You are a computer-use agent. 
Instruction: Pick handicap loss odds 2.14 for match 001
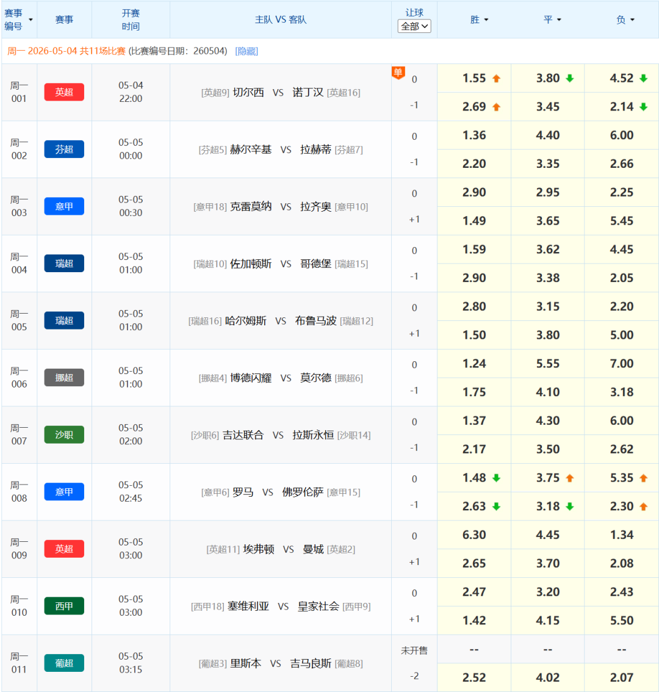point(622,107)
